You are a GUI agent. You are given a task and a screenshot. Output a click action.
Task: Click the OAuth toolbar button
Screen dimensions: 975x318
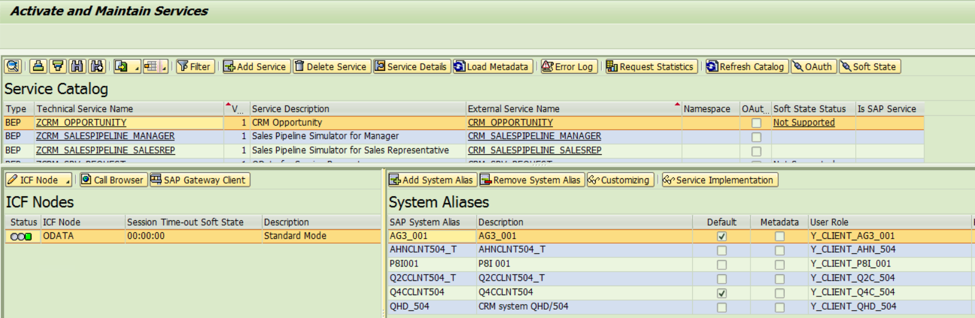pyautogui.click(x=812, y=67)
